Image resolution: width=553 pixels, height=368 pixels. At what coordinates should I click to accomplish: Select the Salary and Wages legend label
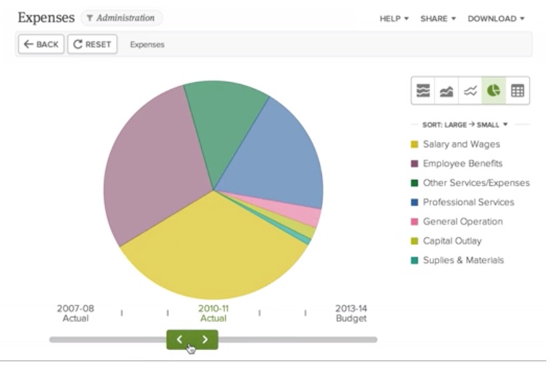462,145
